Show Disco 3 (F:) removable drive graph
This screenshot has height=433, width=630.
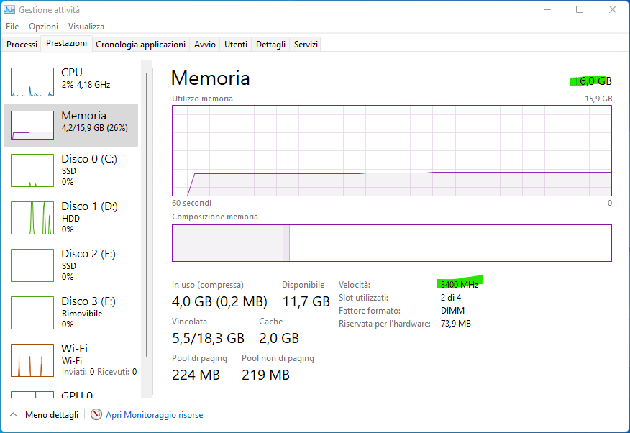(32, 312)
